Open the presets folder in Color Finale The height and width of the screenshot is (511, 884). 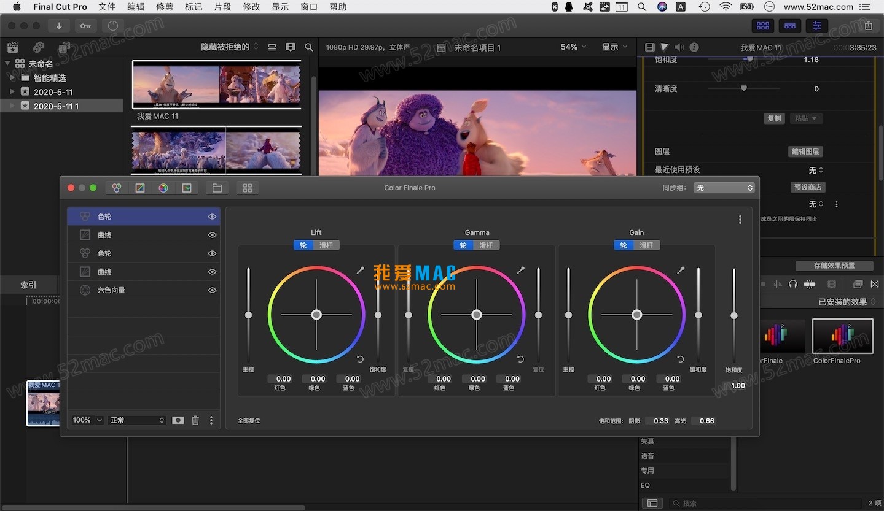point(216,188)
